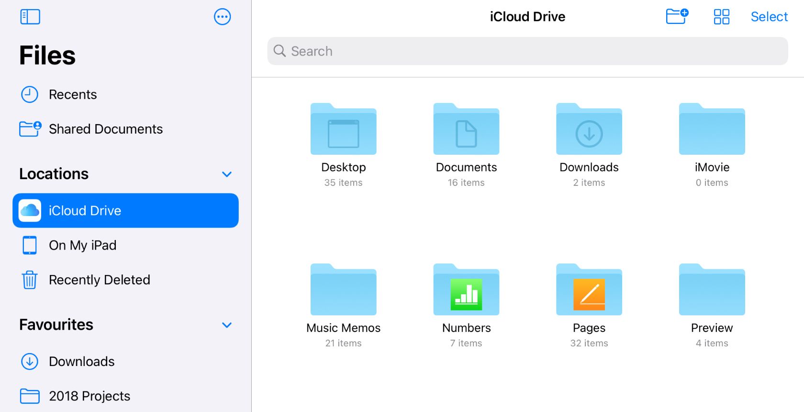Click the Desktop folder name label
This screenshot has height=412, width=804.
click(344, 167)
